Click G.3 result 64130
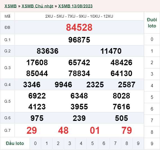 click(121, 73)
